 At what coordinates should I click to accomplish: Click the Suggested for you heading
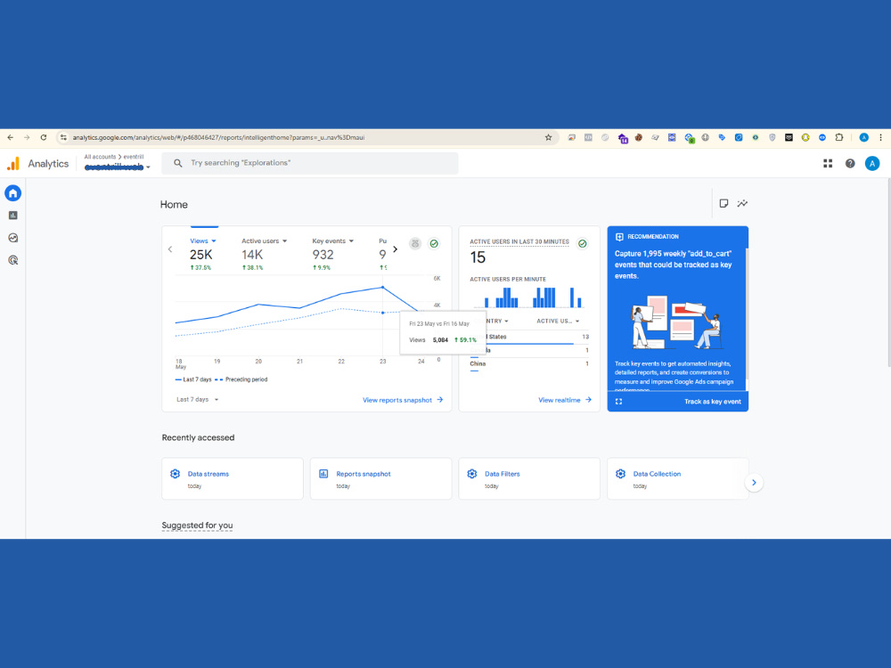point(197,525)
